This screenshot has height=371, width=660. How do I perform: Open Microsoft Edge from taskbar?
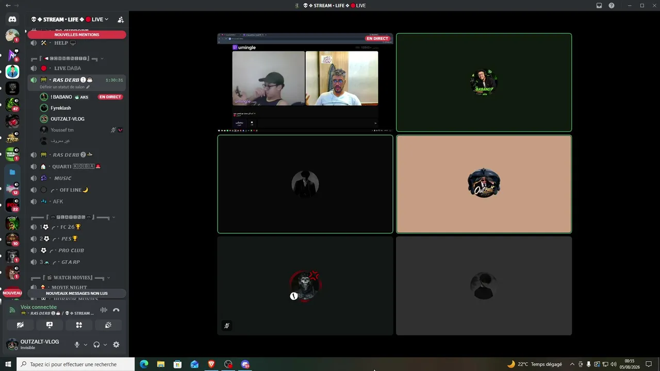click(x=144, y=364)
